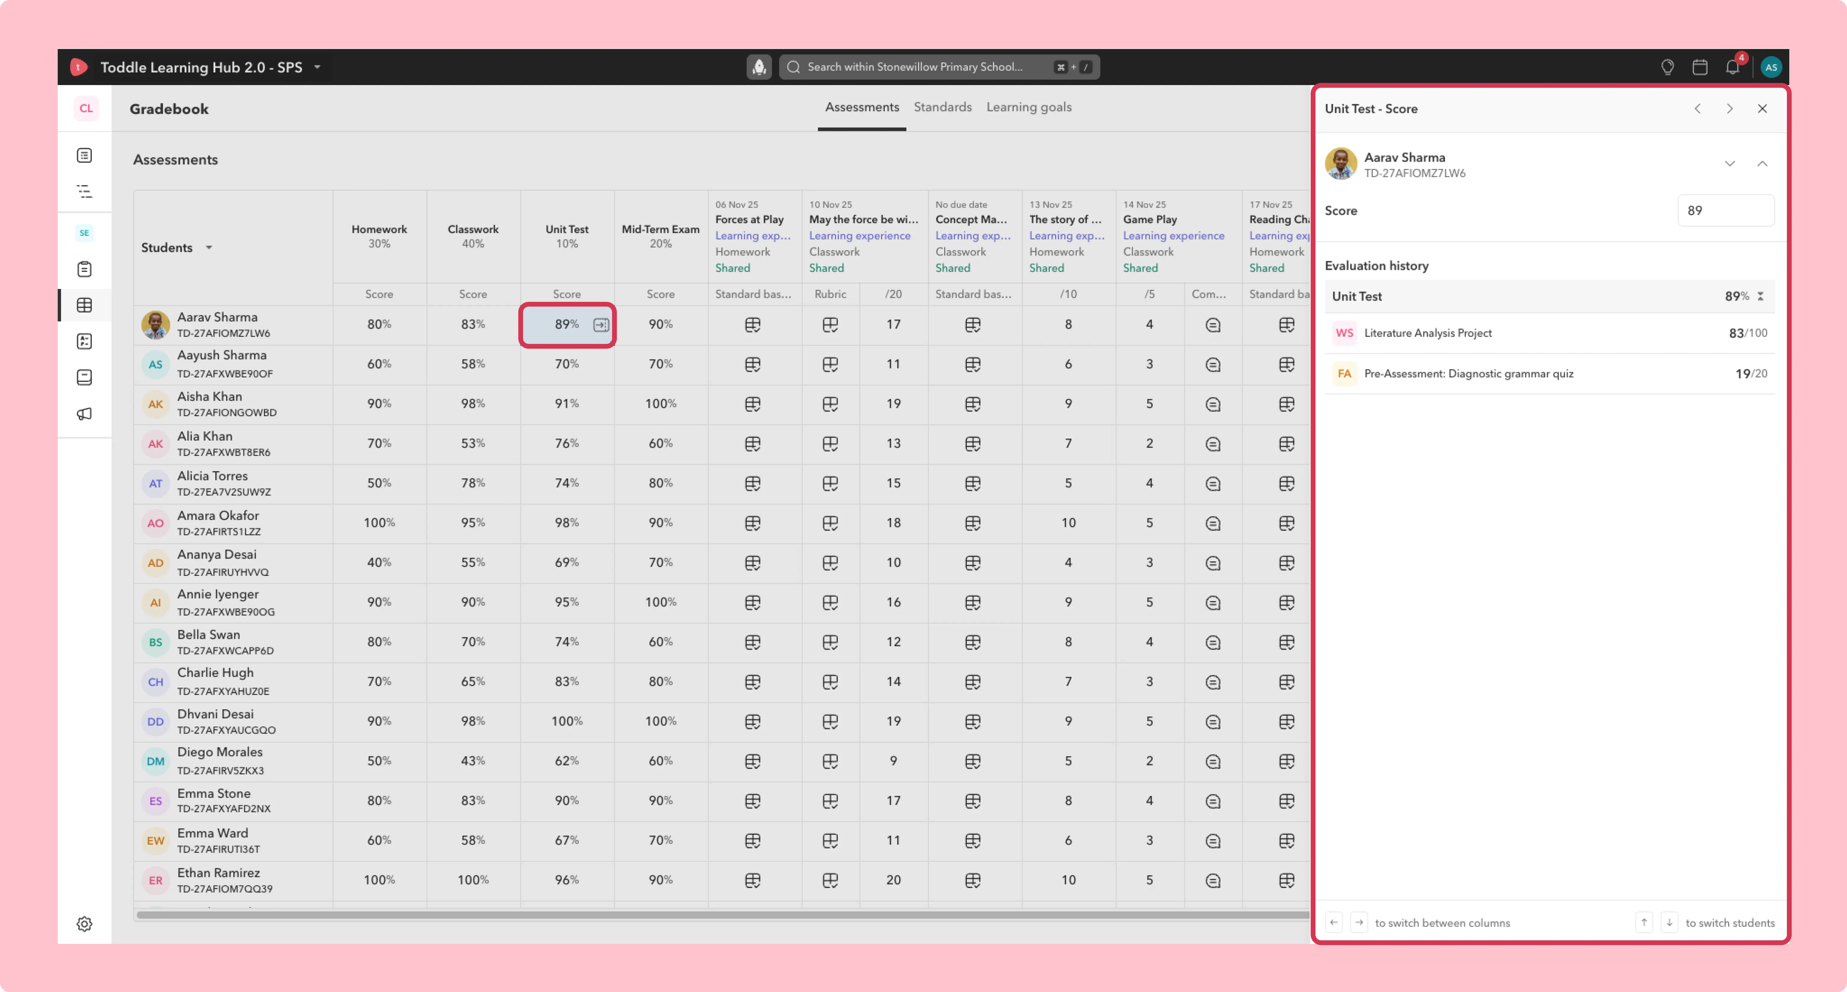Click the left arrow column switch key
The height and width of the screenshot is (992, 1847).
coord(1334,923)
